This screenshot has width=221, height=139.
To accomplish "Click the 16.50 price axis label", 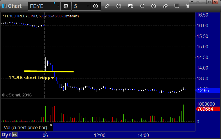I will pyautogui.click(x=202, y=15).
